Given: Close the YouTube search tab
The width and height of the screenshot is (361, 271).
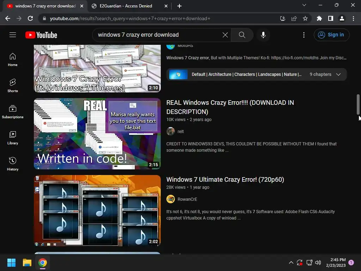Looking at the screenshot, I should [82, 6].
